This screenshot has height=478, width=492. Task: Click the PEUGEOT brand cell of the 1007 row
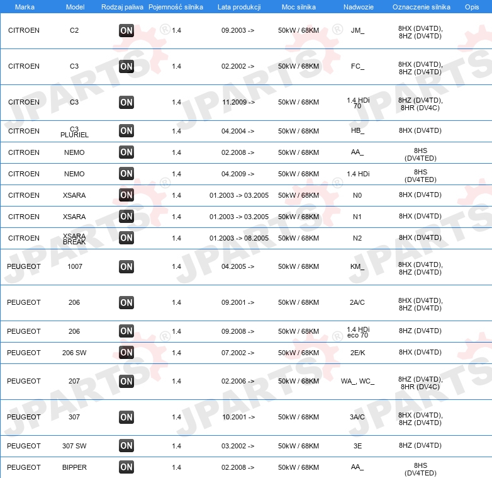point(24,266)
